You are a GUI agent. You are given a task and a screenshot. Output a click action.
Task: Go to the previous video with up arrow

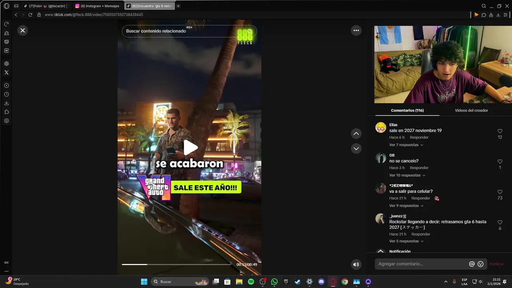click(356, 134)
